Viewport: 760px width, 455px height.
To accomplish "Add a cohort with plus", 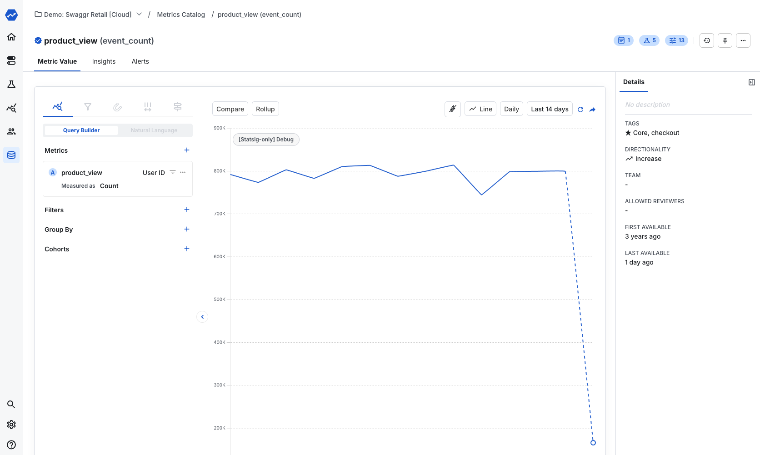I will 187,249.
